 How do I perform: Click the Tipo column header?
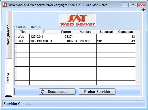[x=23, y=32]
